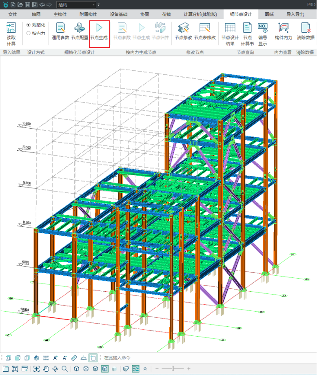
Task: Switch to third isometric cube view
Action: 95,369
